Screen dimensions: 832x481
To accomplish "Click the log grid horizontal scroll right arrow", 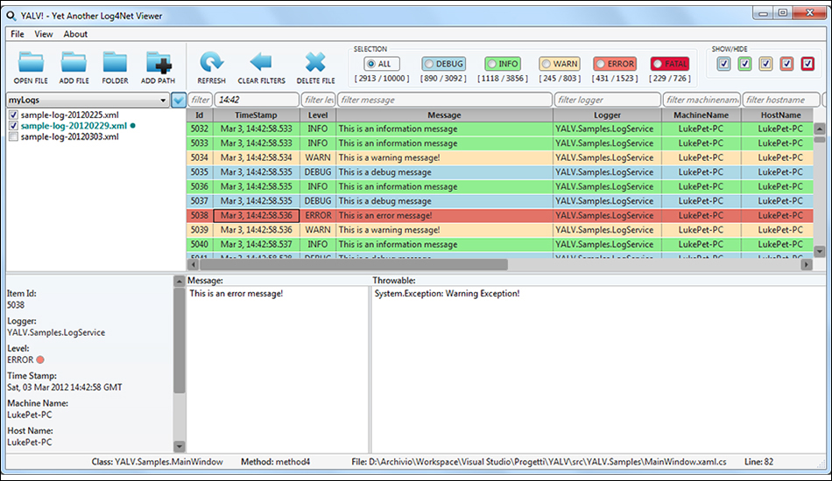I will (807, 264).
